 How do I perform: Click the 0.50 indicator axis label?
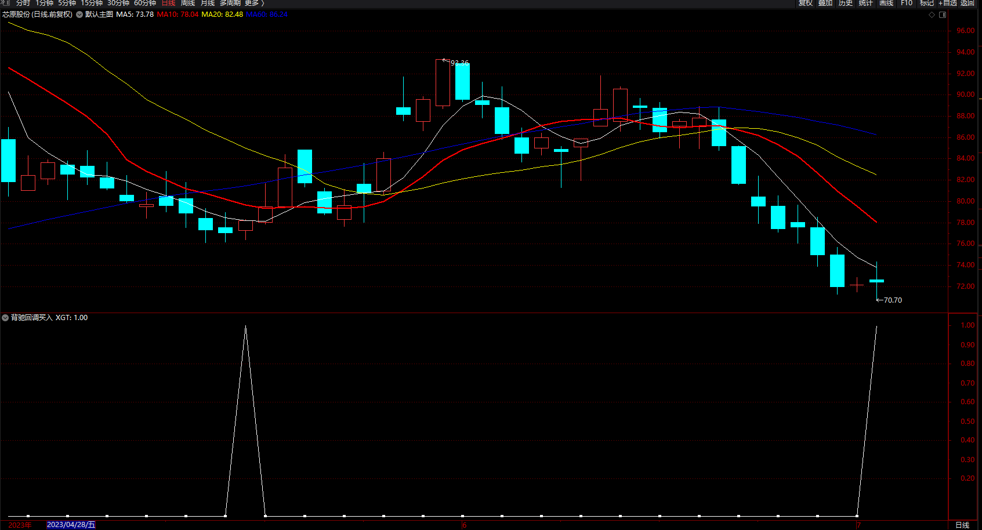967,422
